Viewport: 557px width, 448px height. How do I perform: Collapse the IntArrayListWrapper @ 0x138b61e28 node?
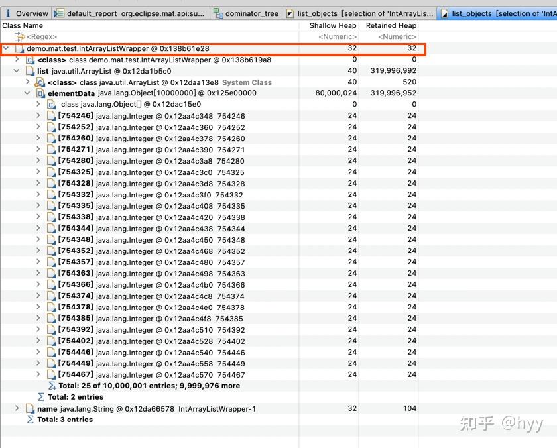click(x=5, y=48)
